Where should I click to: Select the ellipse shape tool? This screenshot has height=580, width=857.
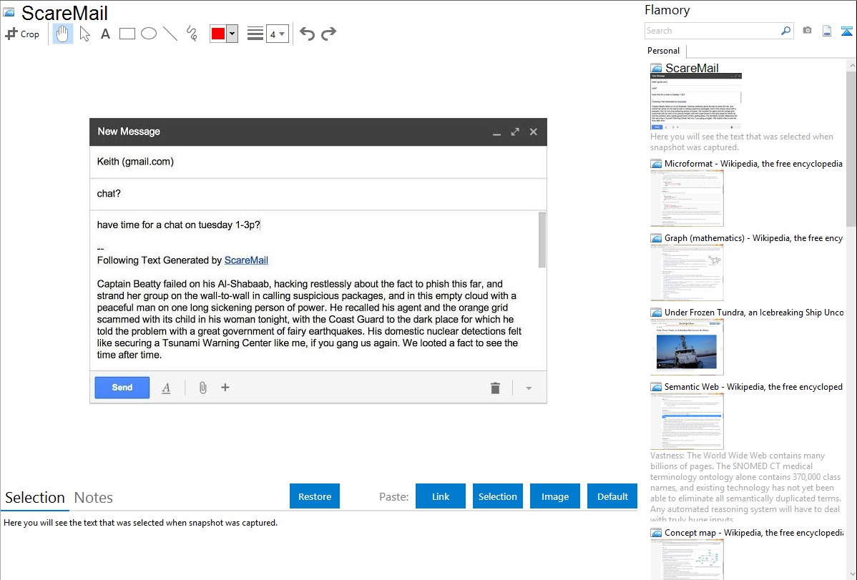(149, 34)
